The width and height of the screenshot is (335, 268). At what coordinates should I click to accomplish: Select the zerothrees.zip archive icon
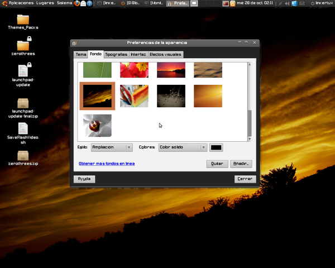point(23,158)
